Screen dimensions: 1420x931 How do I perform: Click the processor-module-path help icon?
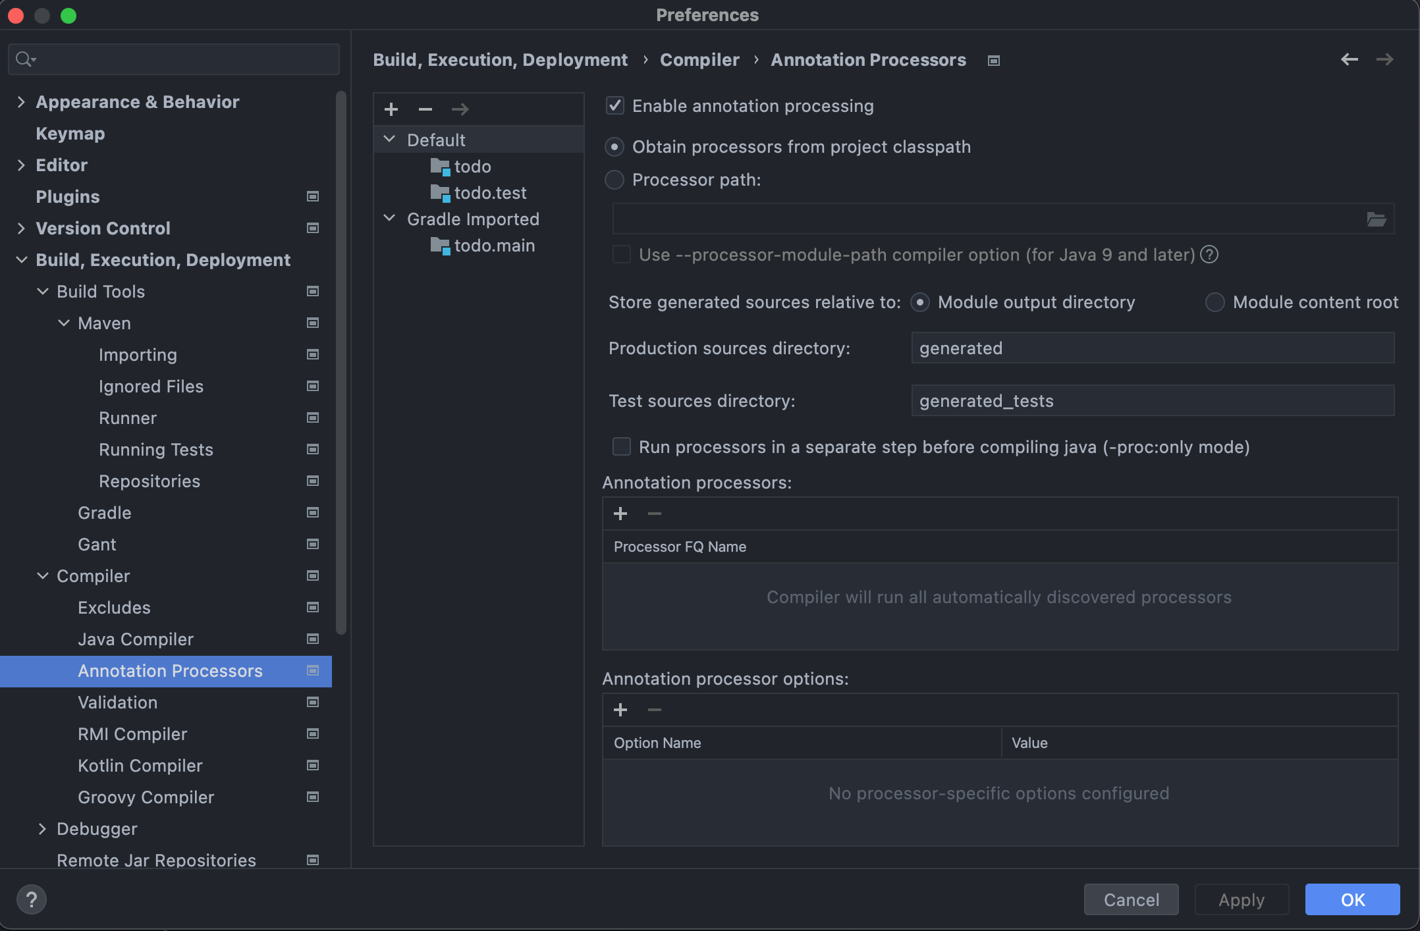pos(1209,254)
